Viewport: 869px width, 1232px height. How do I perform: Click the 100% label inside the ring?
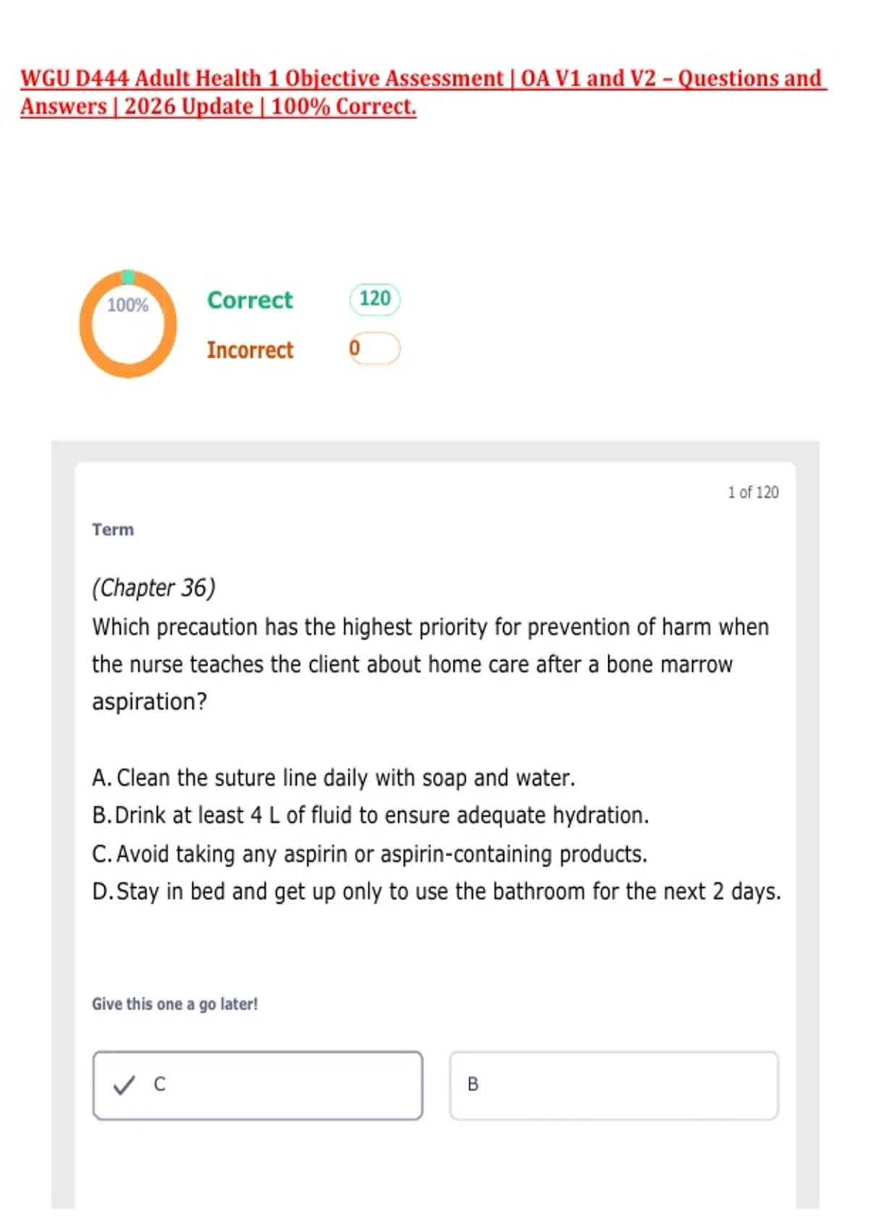click(127, 305)
